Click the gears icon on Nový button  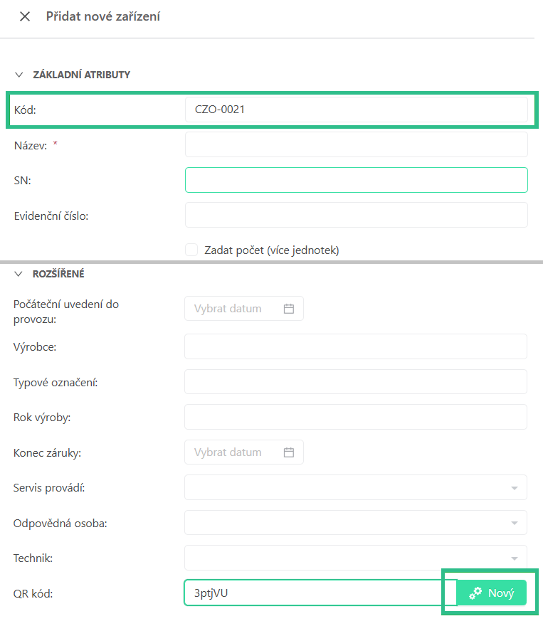point(475,593)
